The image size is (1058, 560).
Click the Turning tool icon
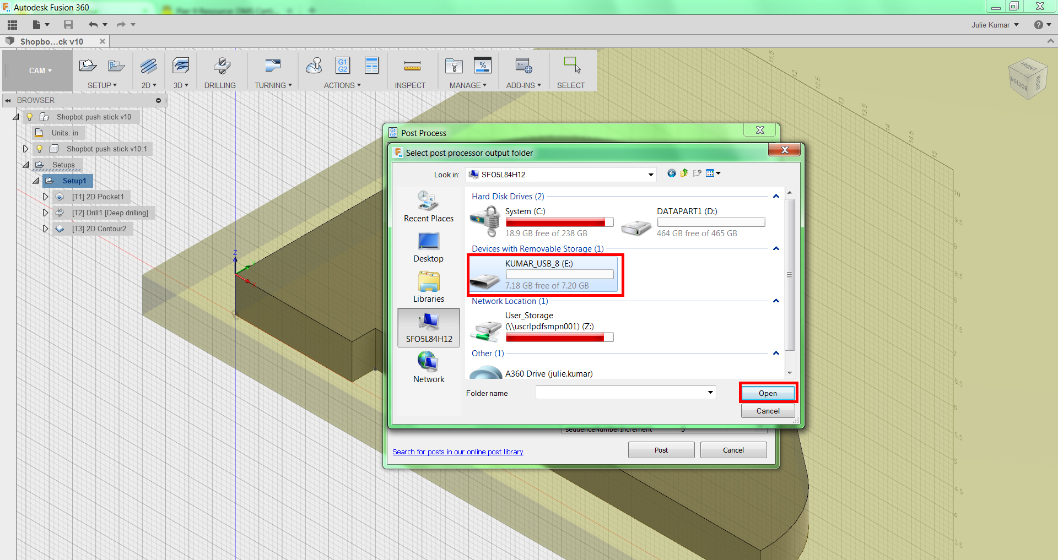coord(273,66)
